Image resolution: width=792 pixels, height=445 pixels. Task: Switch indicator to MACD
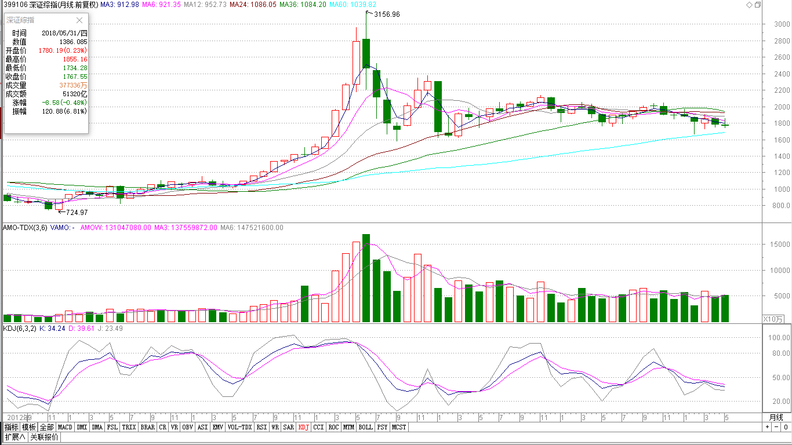click(x=65, y=427)
